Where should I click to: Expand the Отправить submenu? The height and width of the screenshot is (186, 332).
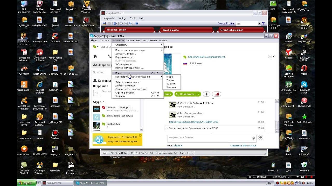[137, 45]
